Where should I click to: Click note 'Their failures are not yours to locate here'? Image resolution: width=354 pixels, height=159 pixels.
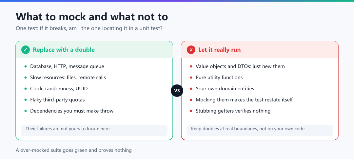[94, 131]
